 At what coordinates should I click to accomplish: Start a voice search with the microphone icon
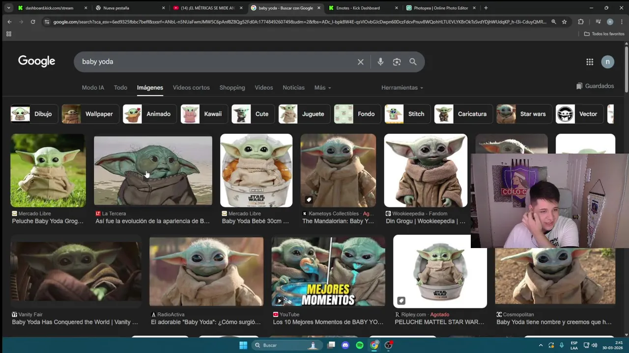coord(380,62)
